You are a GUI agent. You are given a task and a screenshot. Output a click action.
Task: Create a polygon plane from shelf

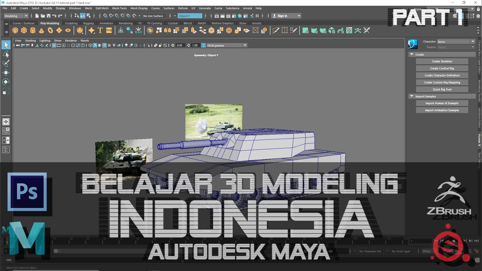point(59,30)
